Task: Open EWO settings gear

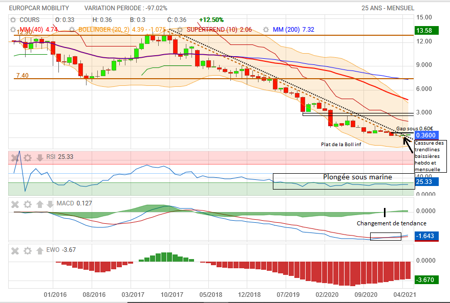Action: (28, 250)
